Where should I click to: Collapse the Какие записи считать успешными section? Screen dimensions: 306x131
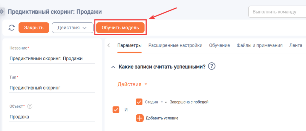(x=113, y=67)
